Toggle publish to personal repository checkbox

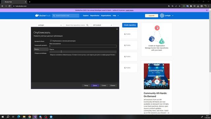click(51, 41)
